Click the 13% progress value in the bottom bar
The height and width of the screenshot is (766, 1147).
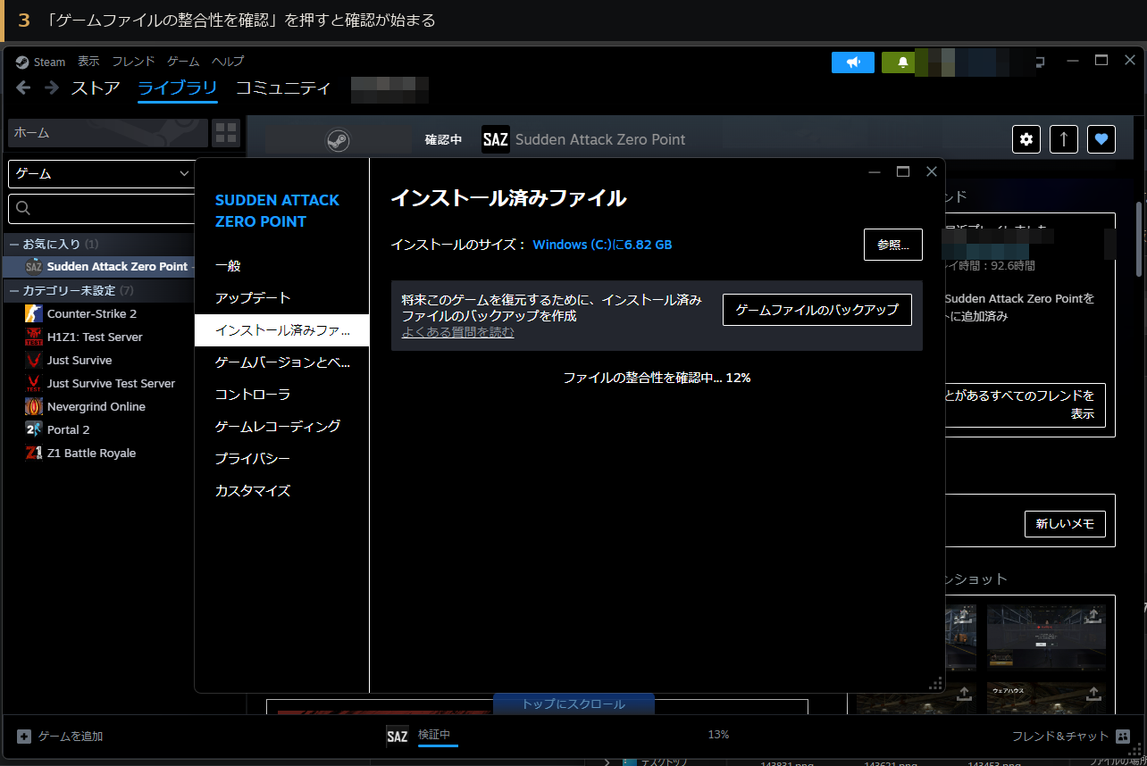pyautogui.click(x=718, y=735)
